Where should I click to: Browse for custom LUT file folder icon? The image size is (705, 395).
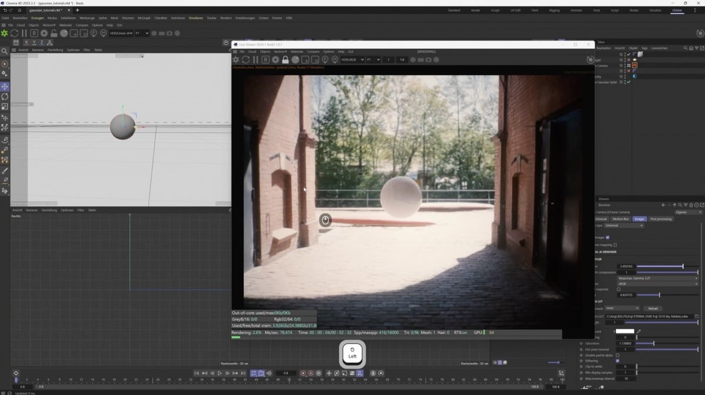[x=697, y=316]
